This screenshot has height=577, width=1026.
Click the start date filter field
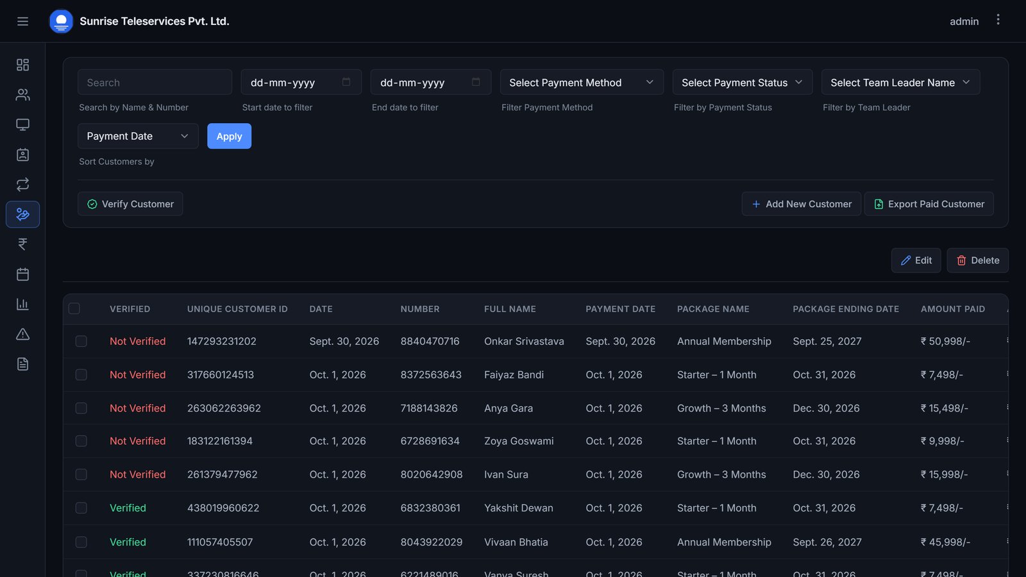click(x=301, y=82)
